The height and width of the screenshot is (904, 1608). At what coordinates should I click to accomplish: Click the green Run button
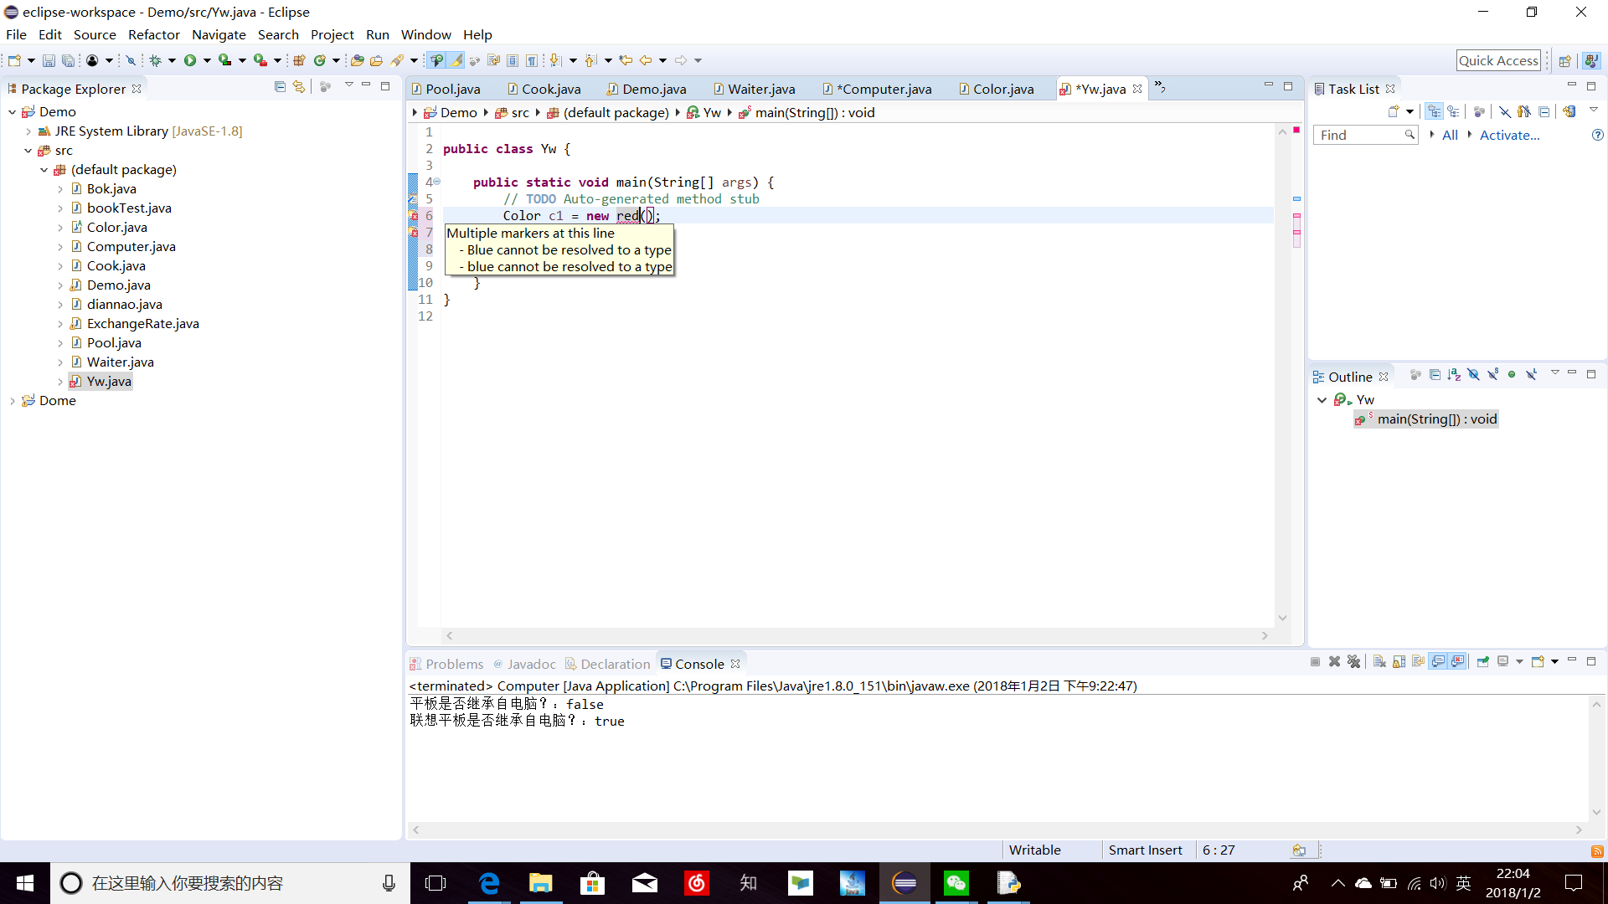click(190, 60)
